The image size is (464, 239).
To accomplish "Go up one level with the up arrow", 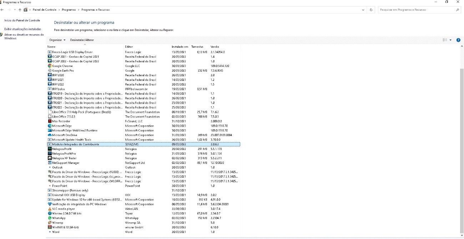I will coord(20,10).
